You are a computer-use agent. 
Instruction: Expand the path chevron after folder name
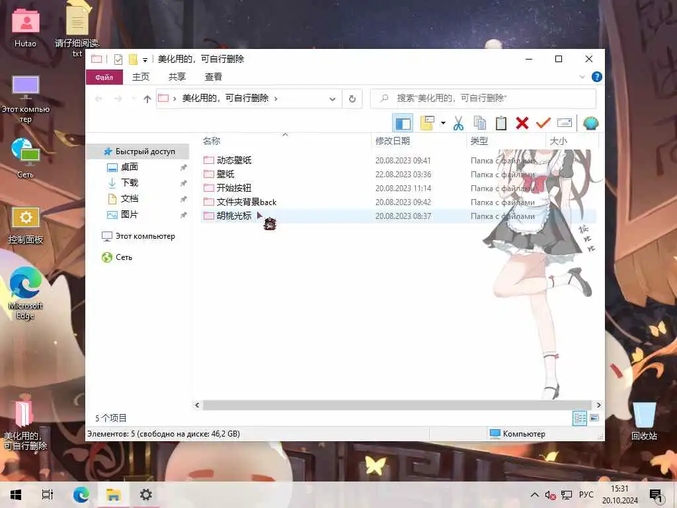[276, 99]
